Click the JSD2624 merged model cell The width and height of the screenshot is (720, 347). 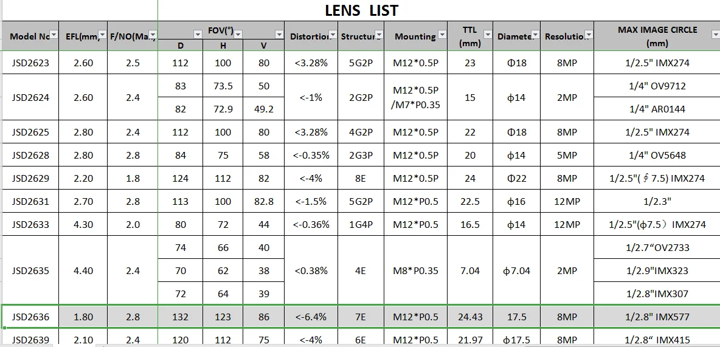[x=30, y=97]
